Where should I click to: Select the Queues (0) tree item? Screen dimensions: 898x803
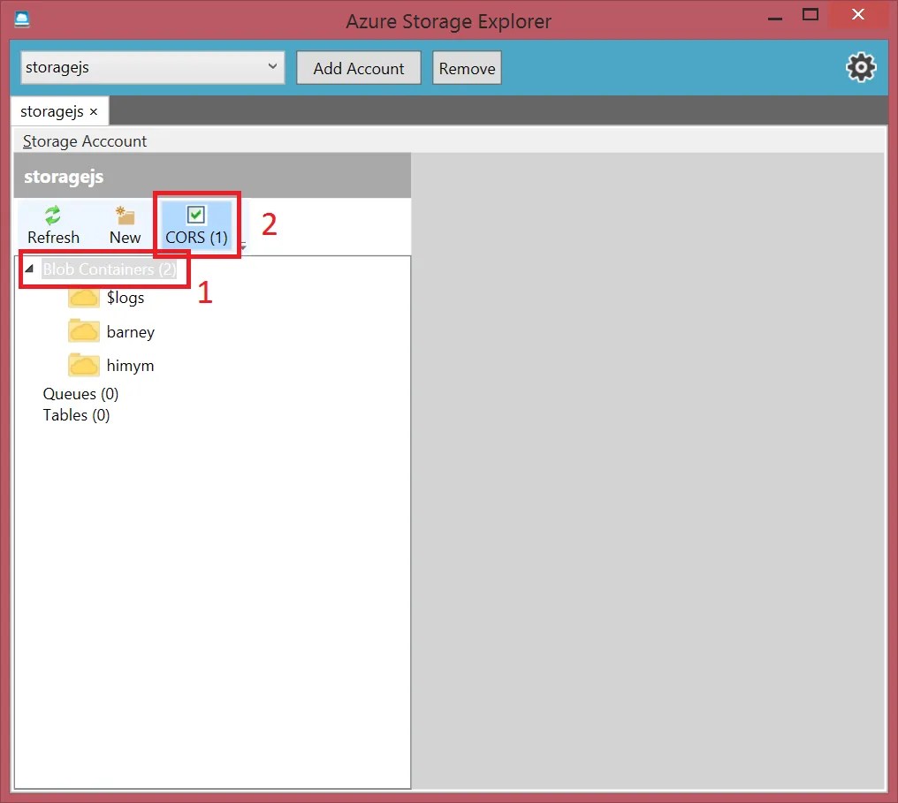point(80,393)
